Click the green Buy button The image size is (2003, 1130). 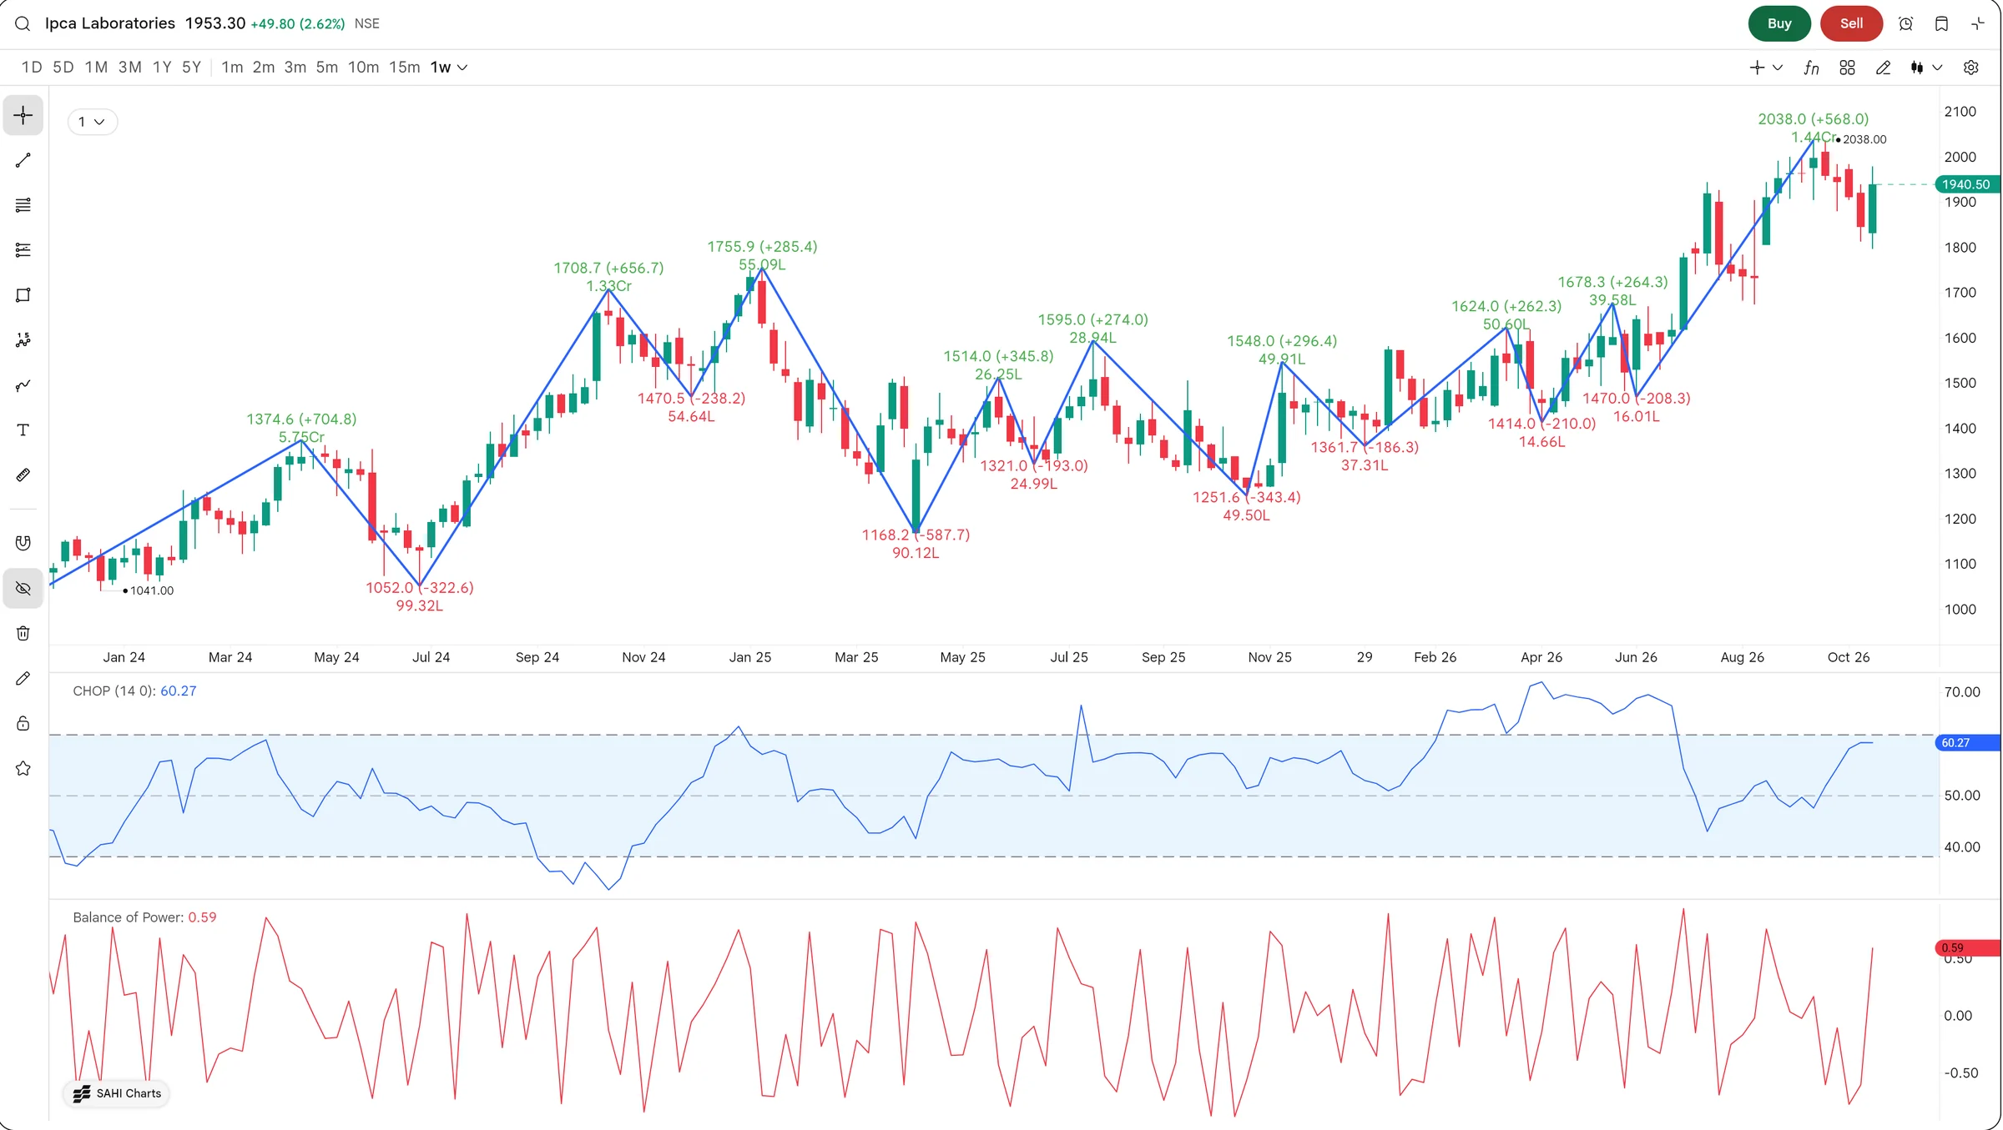tap(1779, 23)
